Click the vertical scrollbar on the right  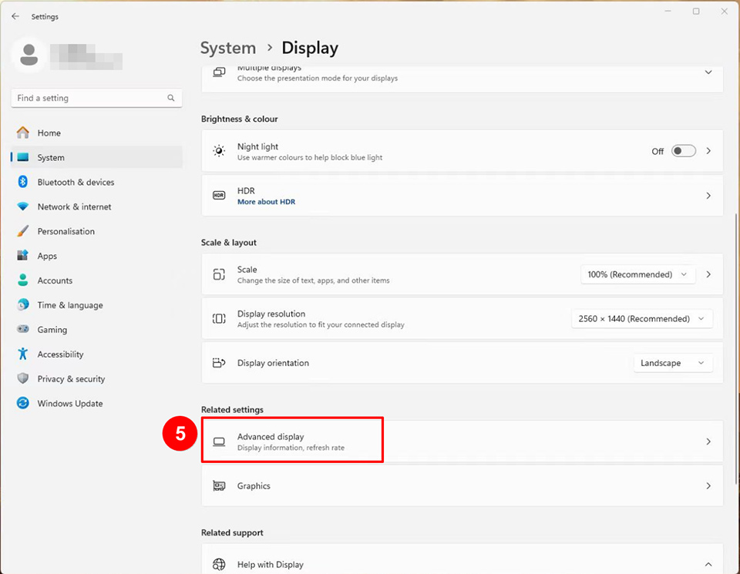click(x=737, y=349)
